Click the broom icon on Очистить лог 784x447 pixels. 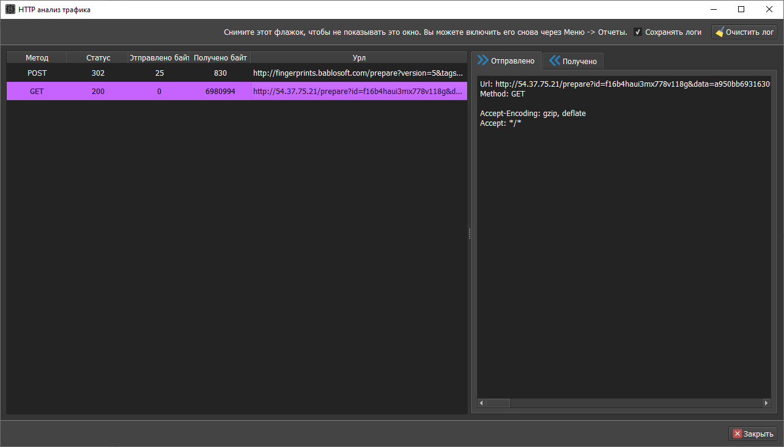tap(720, 32)
